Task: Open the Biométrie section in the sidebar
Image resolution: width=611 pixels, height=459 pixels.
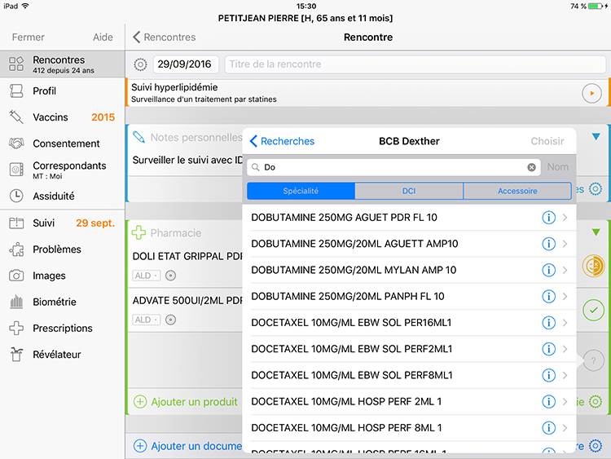Action: click(x=54, y=302)
